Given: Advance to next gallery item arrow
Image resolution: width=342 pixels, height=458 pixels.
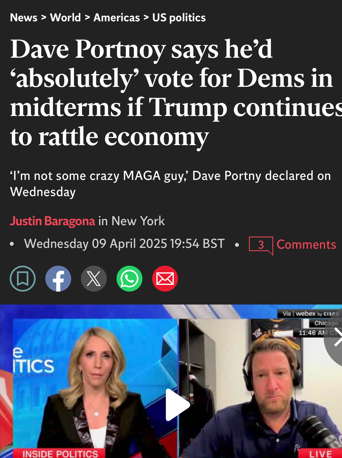Looking at the screenshot, I should point(334,337).
